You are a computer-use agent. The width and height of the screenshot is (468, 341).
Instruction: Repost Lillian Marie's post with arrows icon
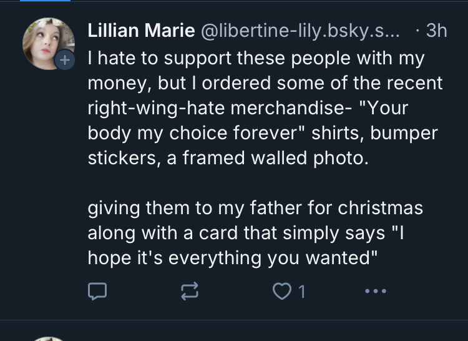(189, 290)
